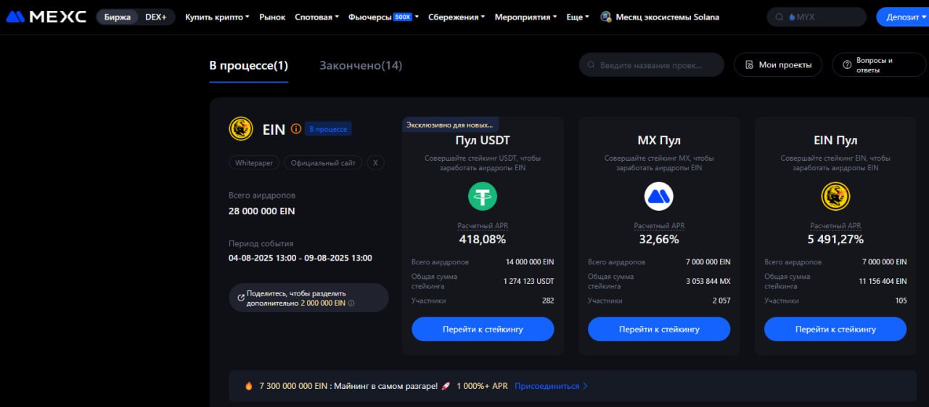
Task: Open the MEXC logo home link
Action: [x=46, y=17]
